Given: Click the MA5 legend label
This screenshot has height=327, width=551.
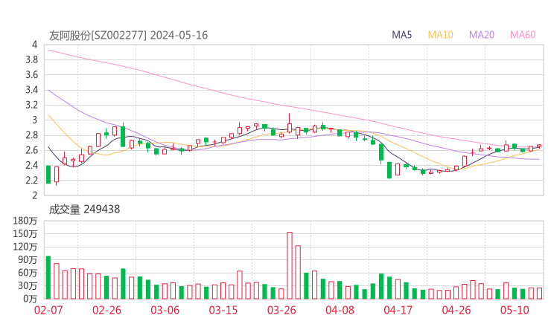Looking at the screenshot, I should 401,35.
